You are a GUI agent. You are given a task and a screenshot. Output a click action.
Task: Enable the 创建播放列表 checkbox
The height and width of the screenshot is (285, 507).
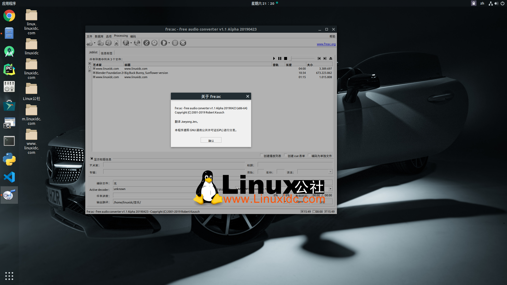coord(261,155)
